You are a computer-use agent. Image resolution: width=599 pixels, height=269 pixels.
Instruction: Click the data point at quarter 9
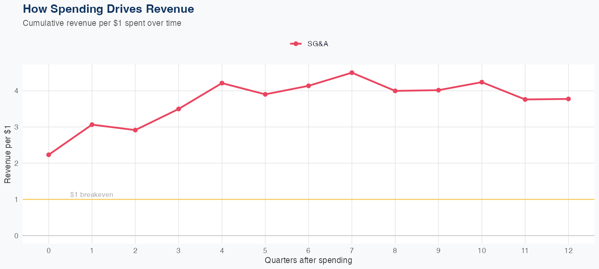[x=438, y=90]
